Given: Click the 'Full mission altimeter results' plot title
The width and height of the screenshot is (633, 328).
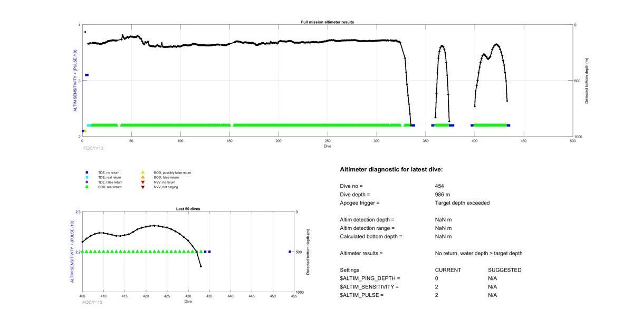Looking at the screenshot, I should tap(328, 22).
